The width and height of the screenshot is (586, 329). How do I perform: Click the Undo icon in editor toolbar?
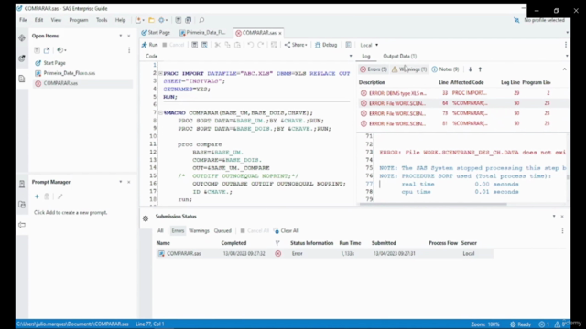coord(250,45)
